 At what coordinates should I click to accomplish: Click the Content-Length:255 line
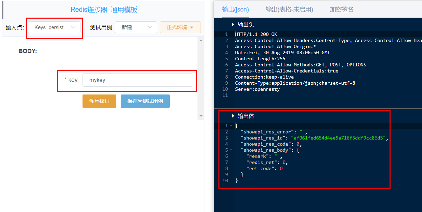[x=260, y=59]
